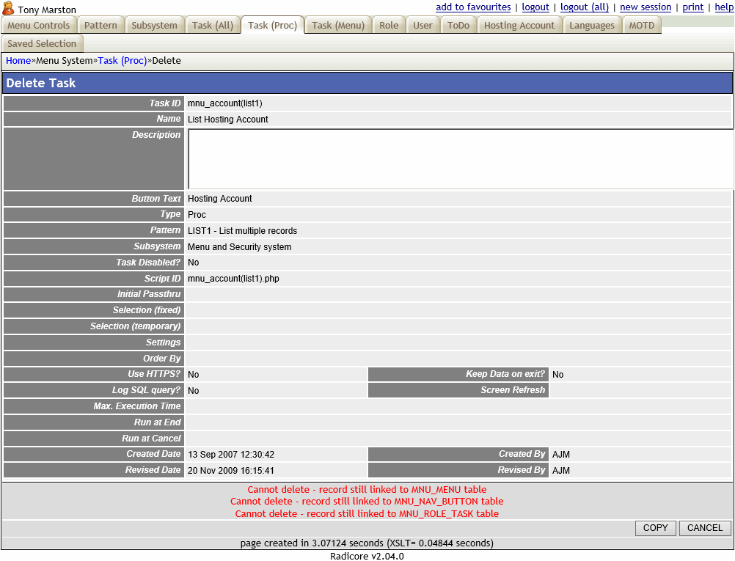Click the Radicore mascot icon
The height and width of the screenshot is (561, 735).
pos(8,9)
